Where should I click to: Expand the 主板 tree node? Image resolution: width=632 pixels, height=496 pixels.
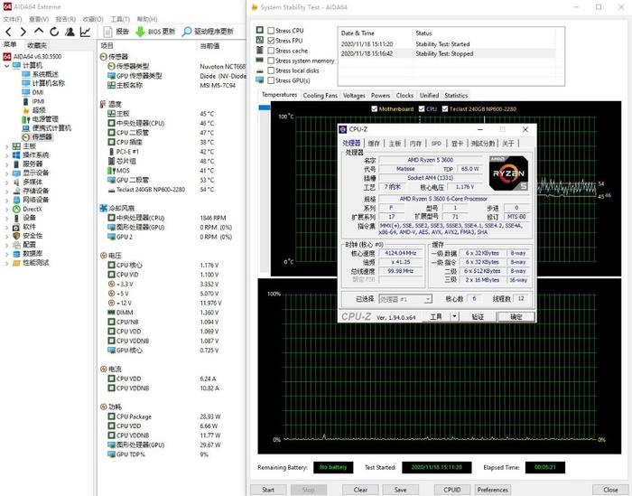[x=6, y=146]
